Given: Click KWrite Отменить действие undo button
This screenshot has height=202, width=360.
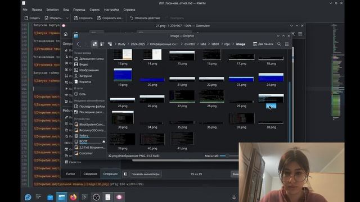Looking at the screenshot, I should 145,18.
